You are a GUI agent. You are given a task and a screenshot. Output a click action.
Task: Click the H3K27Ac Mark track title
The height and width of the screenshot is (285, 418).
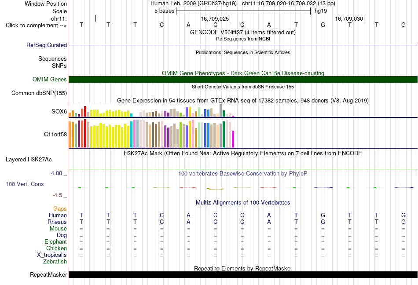coord(242,153)
